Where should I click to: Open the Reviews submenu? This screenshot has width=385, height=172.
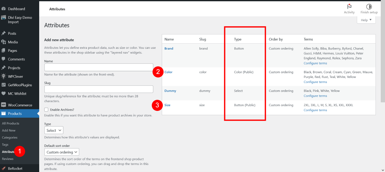[x=8, y=159]
